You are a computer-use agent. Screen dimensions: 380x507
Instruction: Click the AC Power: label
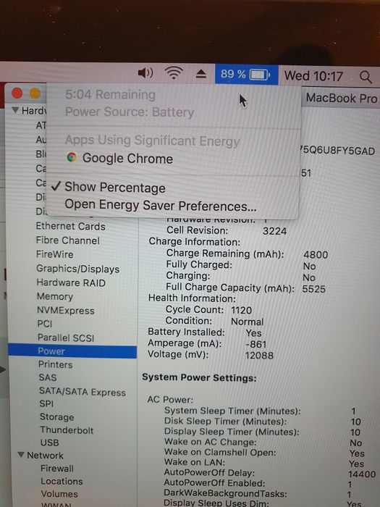coord(170,400)
